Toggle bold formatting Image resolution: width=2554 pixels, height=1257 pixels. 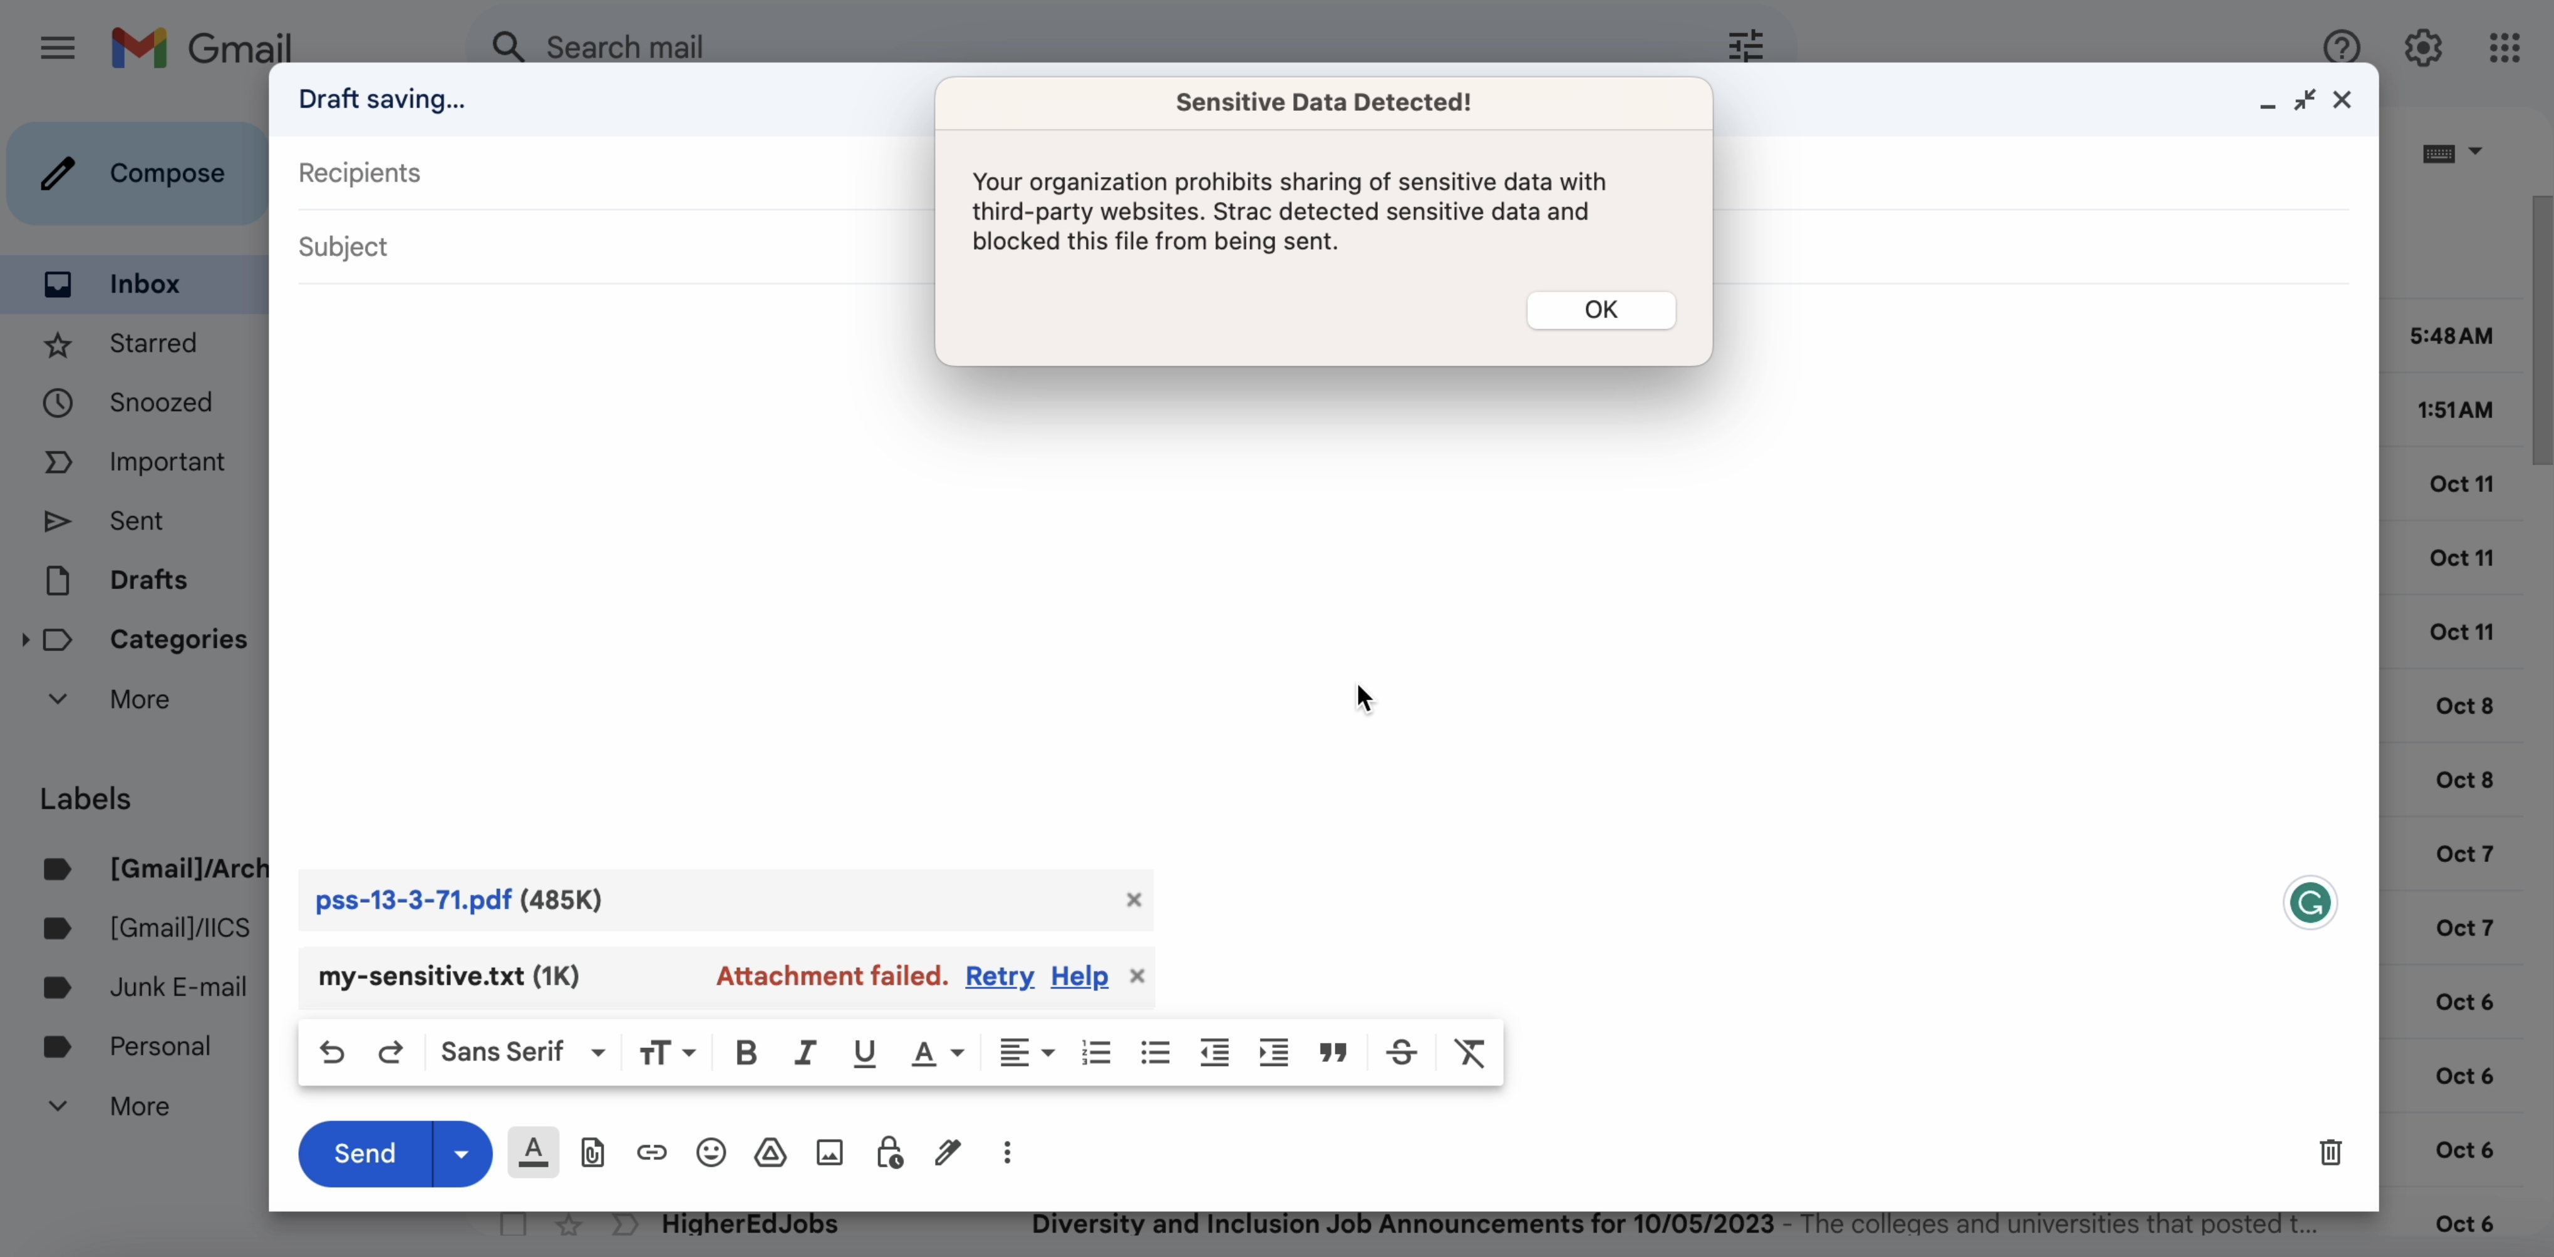point(747,1052)
